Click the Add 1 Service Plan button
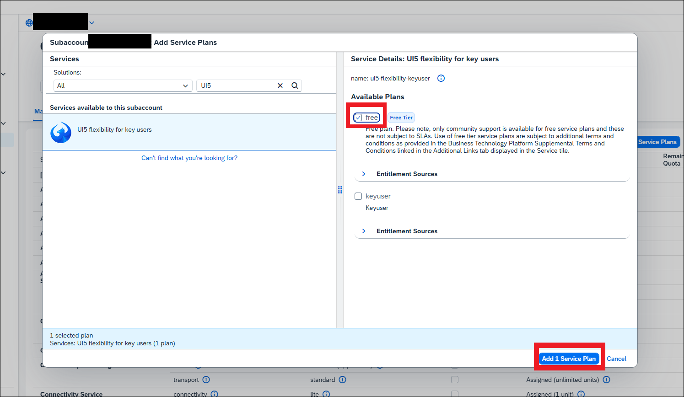This screenshot has width=684, height=397. click(569, 359)
